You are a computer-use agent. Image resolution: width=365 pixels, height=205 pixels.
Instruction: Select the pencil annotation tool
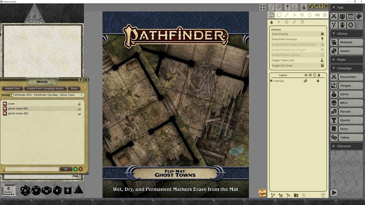294,22
